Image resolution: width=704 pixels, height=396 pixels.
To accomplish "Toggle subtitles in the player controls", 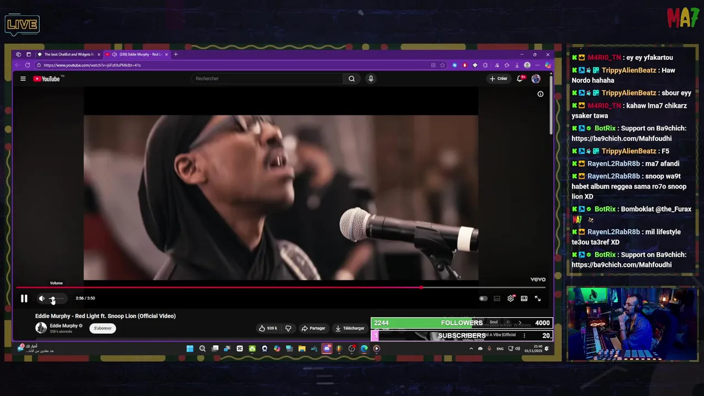I will click(497, 299).
